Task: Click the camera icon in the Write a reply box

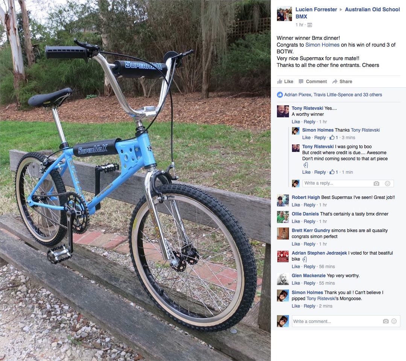Action: pyautogui.click(x=377, y=184)
